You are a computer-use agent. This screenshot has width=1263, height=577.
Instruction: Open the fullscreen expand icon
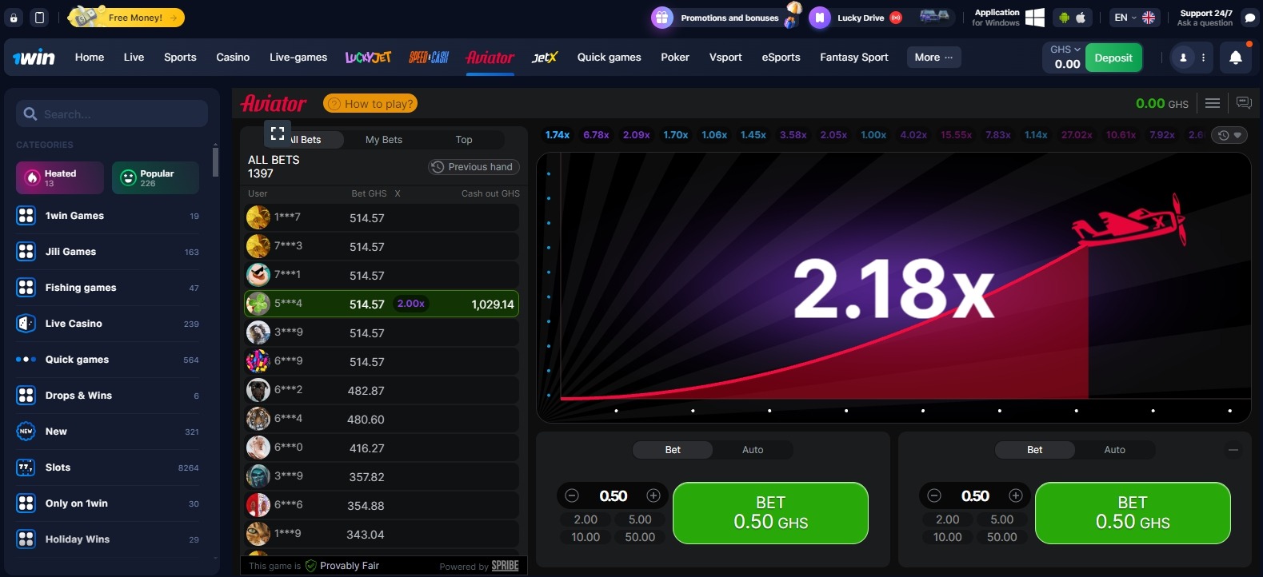(x=278, y=133)
